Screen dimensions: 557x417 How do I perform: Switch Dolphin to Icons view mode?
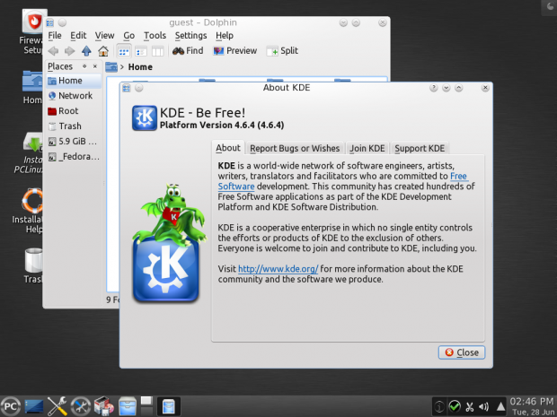point(124,51)
